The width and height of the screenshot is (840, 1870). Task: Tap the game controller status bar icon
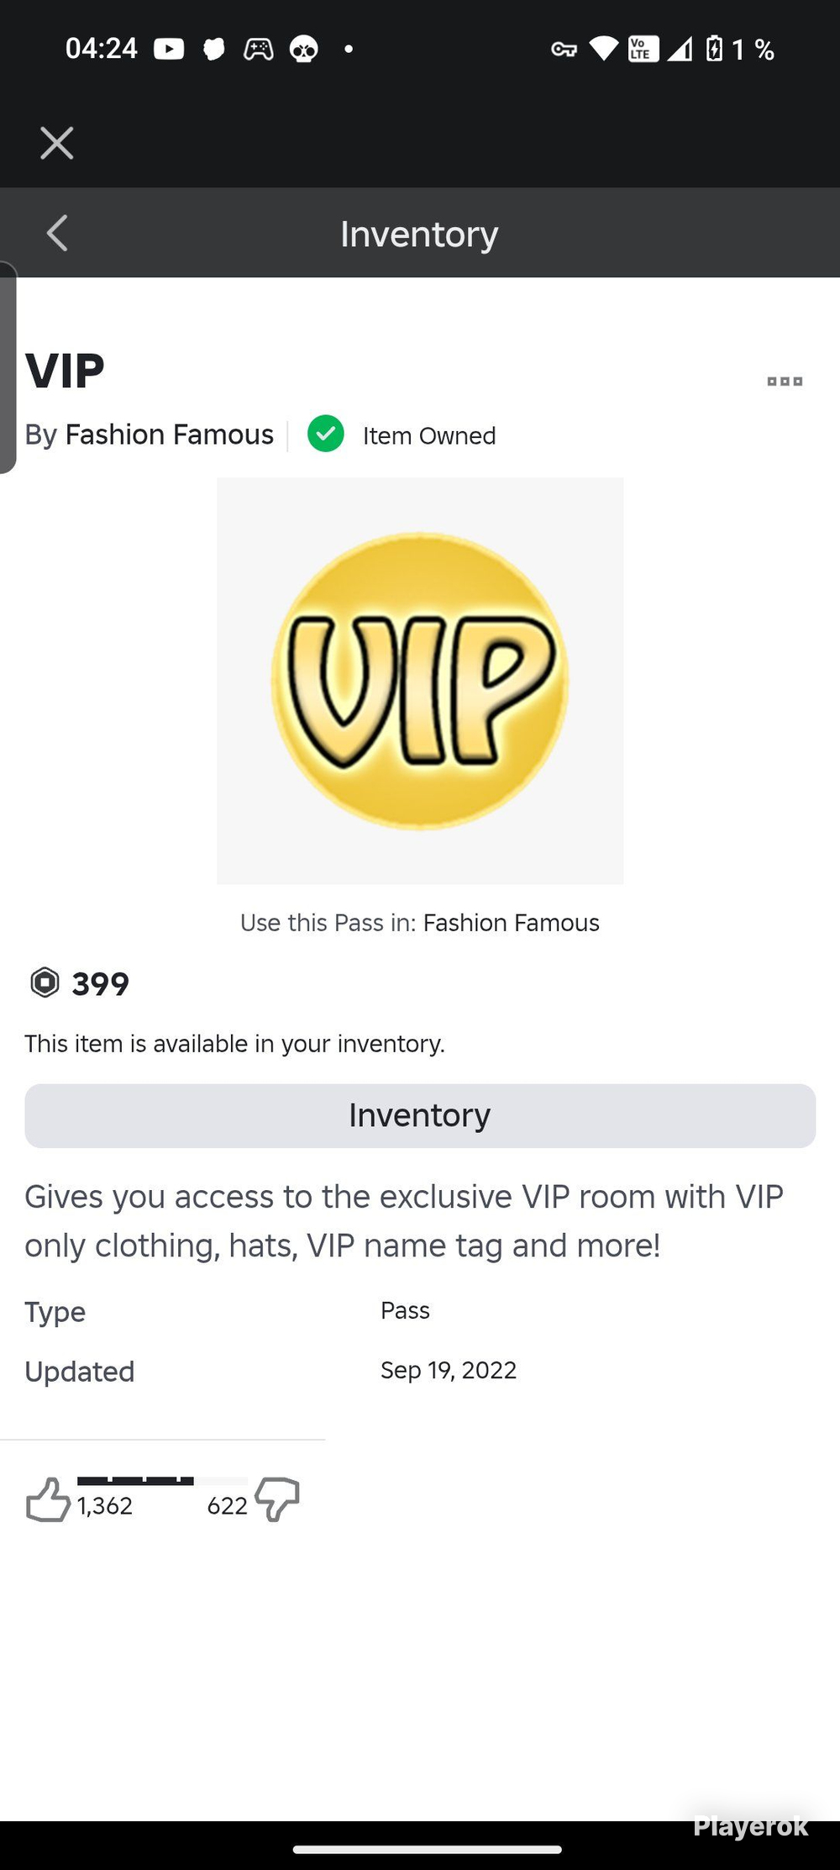click(x=258, y=50)
